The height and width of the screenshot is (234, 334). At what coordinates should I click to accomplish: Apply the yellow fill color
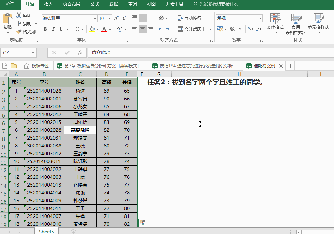(92, 29)
